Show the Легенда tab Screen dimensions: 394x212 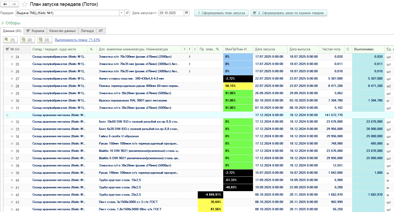tap(87, 31)
